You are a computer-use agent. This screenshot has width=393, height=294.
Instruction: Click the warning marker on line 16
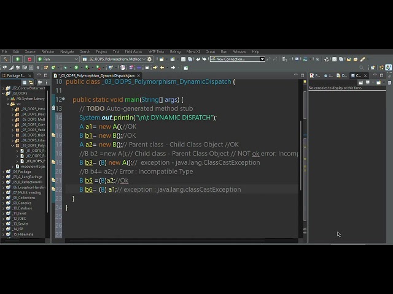click(x=53, y=135)
